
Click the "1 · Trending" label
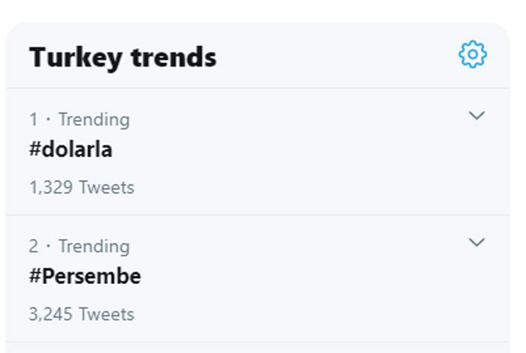click(x=79, y=120)
